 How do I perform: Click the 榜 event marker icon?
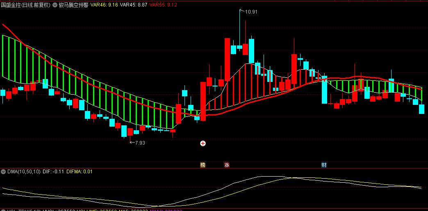point(203,165)
